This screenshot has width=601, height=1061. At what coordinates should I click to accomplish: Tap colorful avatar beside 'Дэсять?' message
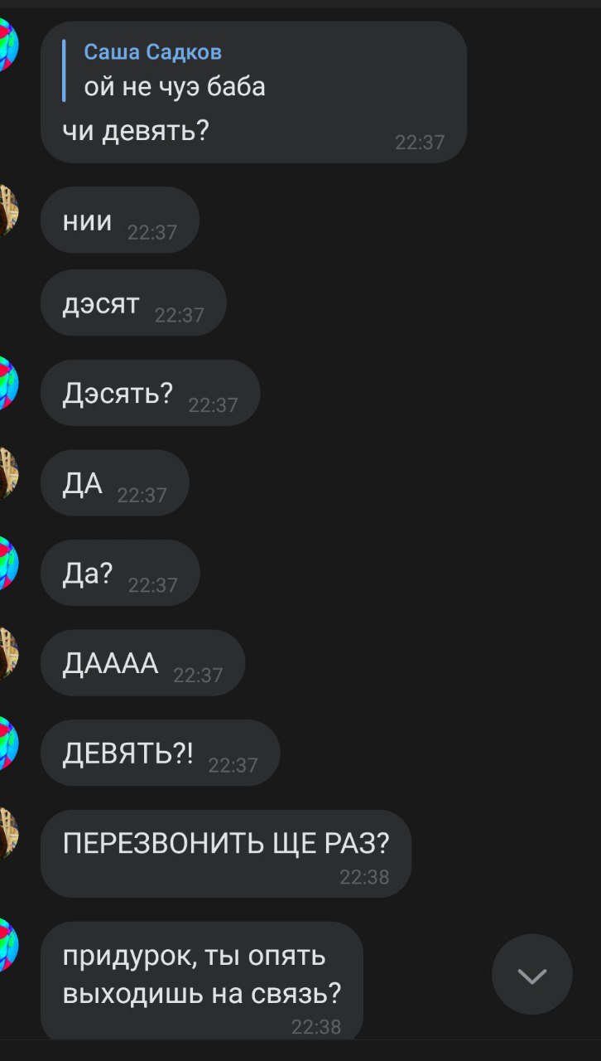click(x=8, y=383)
